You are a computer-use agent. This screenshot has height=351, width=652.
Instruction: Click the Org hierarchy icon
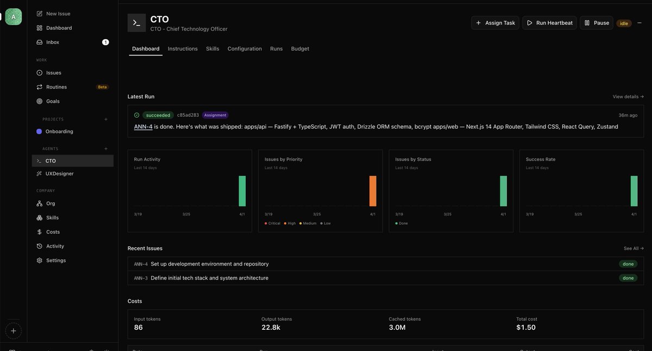(x=39, y=203)
